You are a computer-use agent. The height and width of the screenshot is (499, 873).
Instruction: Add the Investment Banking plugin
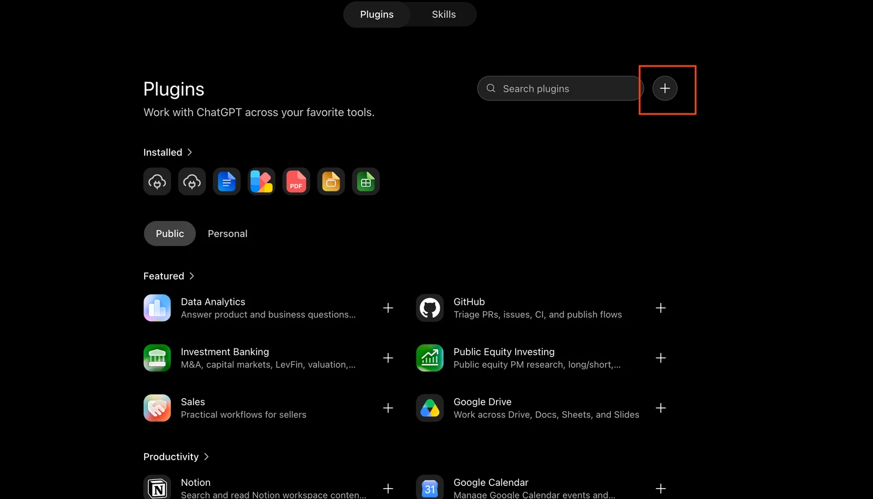tap(388, 358)
